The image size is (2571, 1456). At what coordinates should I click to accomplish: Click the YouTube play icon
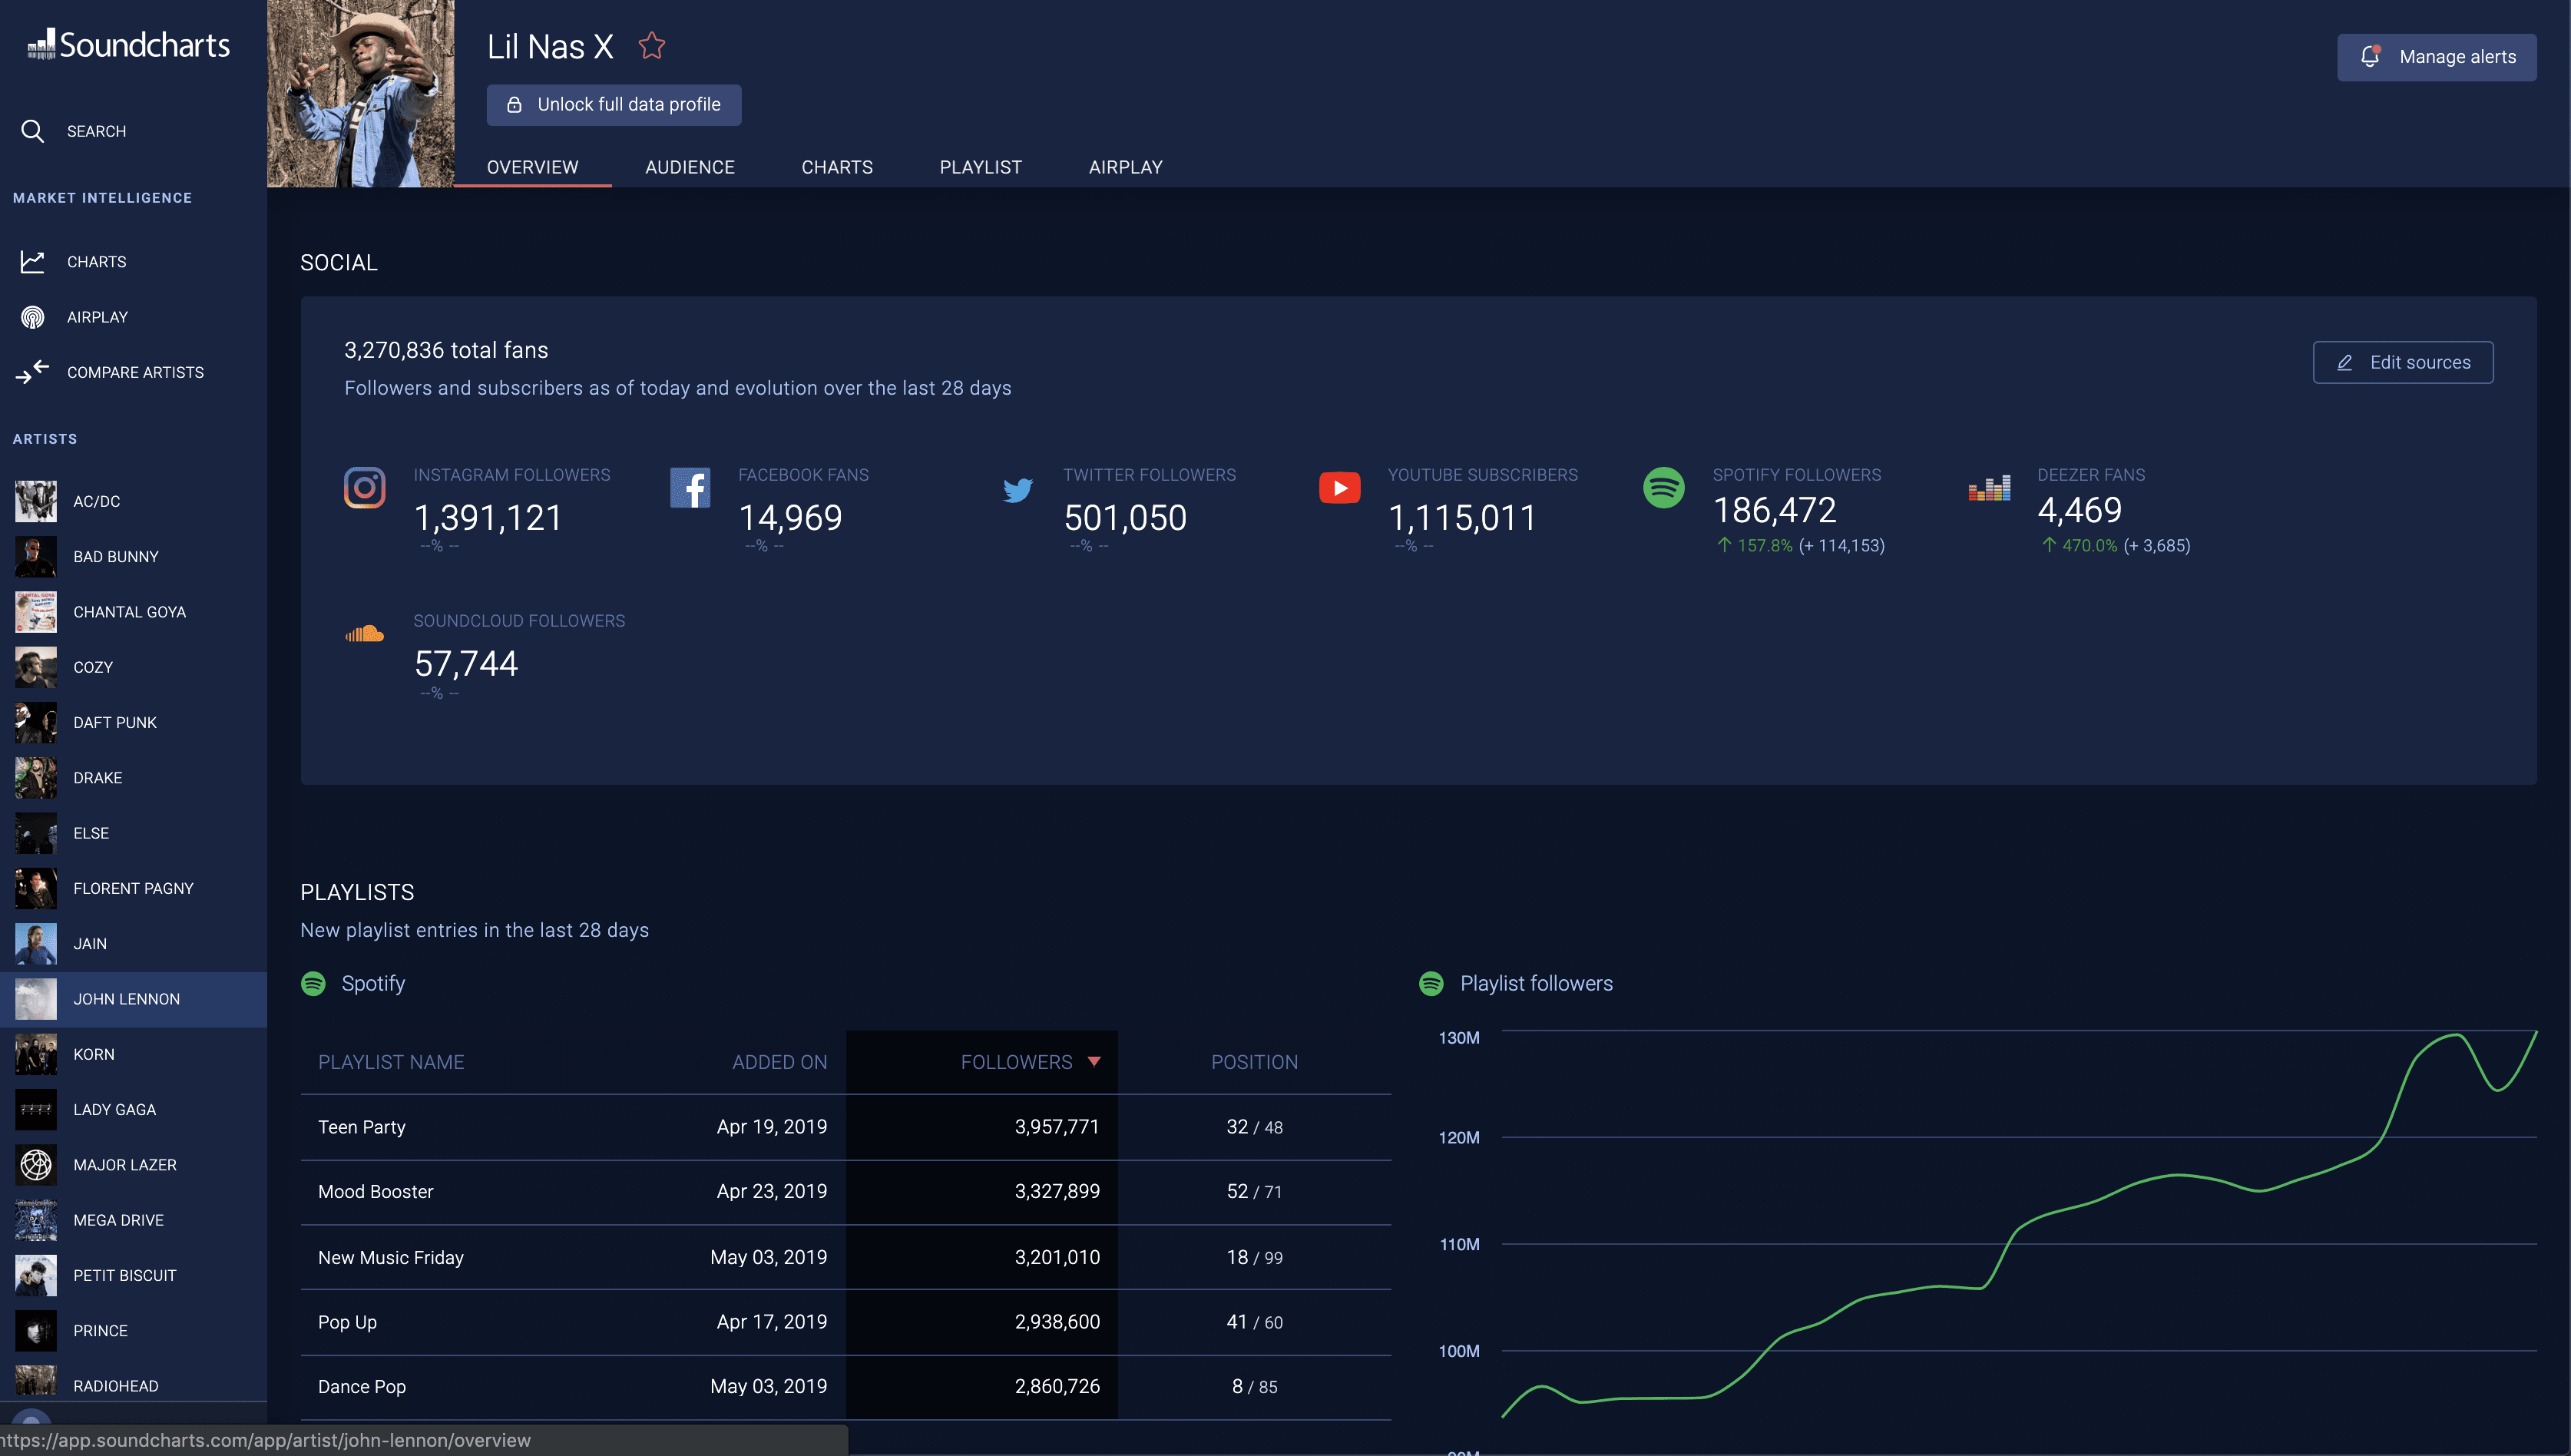pyautogui.click(x=1340, y=488)
